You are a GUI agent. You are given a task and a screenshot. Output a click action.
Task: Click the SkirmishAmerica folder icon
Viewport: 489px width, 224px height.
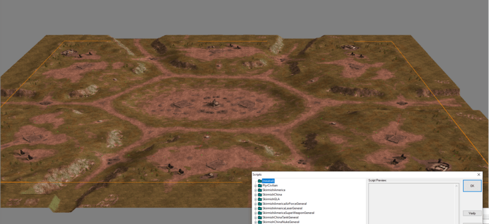(x=260, y=190)
